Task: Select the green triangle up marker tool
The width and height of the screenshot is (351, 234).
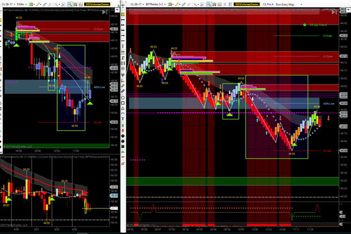Action: (123, 152)
